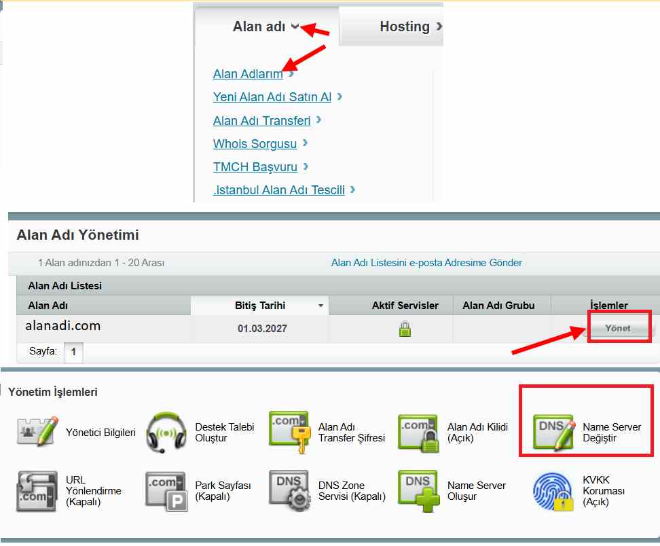Open the Bitiş Tarihi sort dropdown arrow
The width and height of the screenshot is (660, 546).
(320, 306)
